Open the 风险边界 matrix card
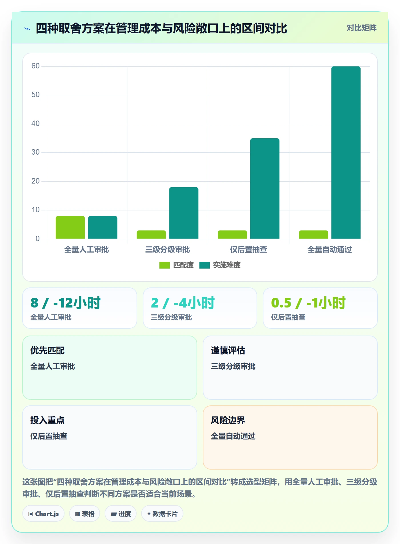Screen dimensions: 400x544 [x=290, y=437]
